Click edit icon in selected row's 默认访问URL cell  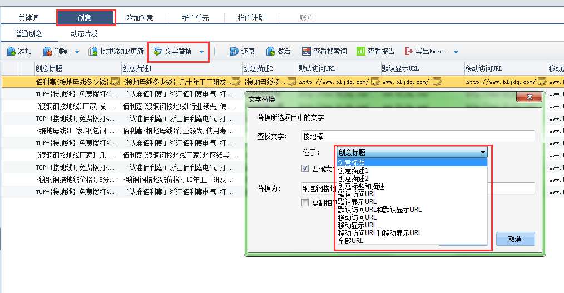click(x=375, y=82)
